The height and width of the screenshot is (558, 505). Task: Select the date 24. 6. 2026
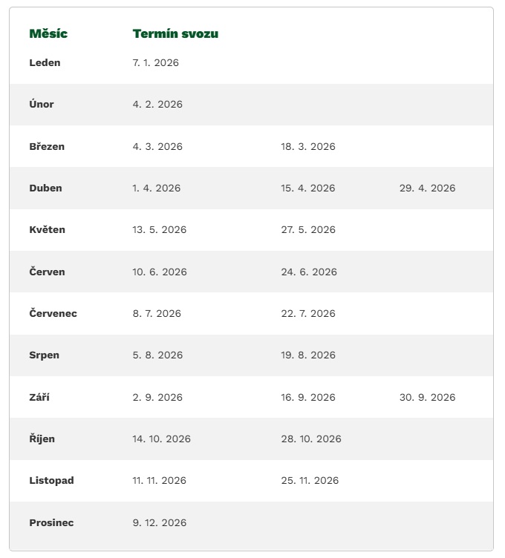[x=309, y=272]
